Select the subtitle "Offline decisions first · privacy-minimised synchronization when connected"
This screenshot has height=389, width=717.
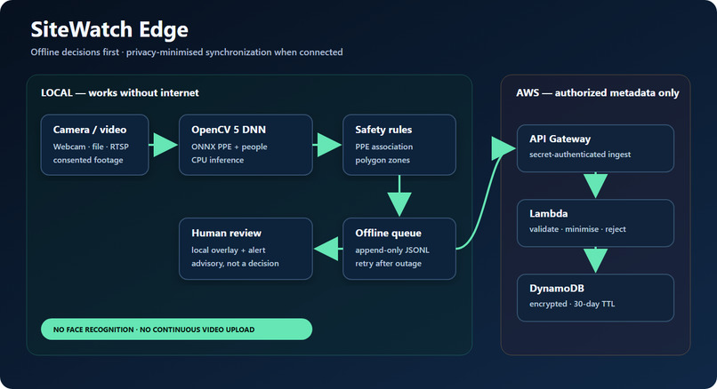(x=187, y=52)
